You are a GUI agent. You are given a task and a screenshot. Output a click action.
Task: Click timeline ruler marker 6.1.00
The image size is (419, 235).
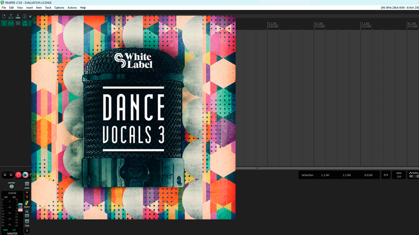[319, 24]
